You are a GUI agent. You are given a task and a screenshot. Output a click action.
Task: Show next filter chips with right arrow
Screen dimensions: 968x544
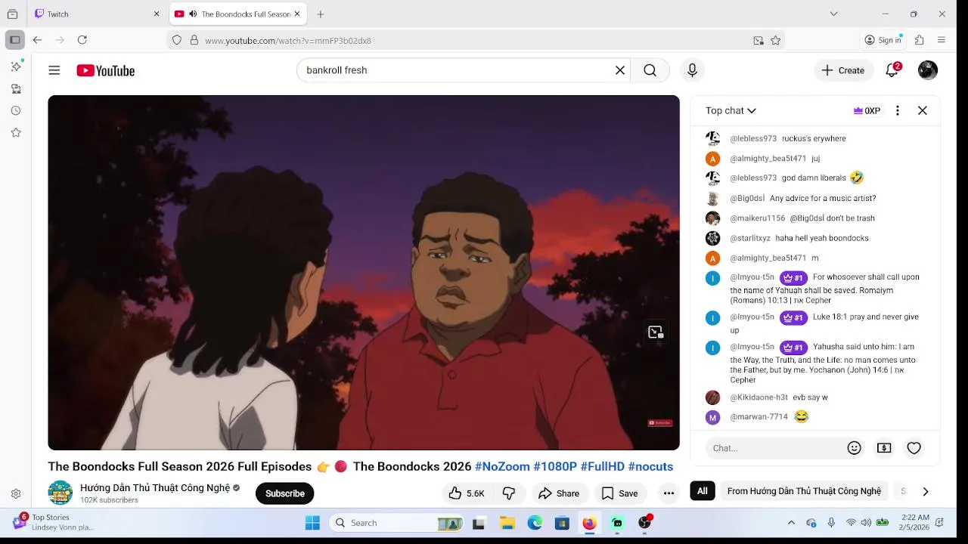[925, 491]
